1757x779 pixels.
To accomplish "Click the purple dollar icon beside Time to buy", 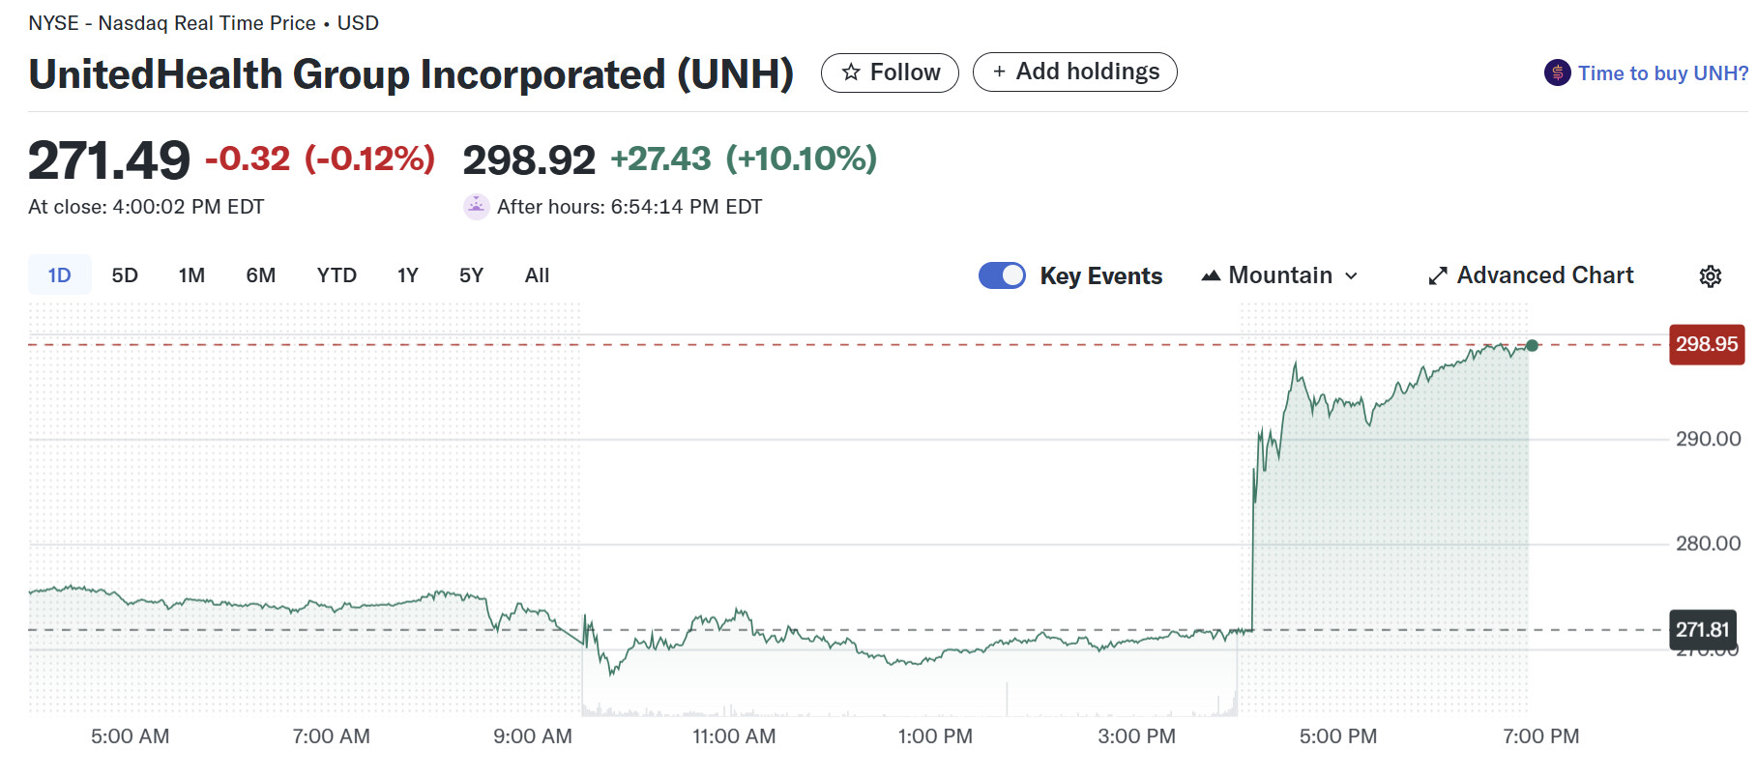I will click(x=1557, y=72).
